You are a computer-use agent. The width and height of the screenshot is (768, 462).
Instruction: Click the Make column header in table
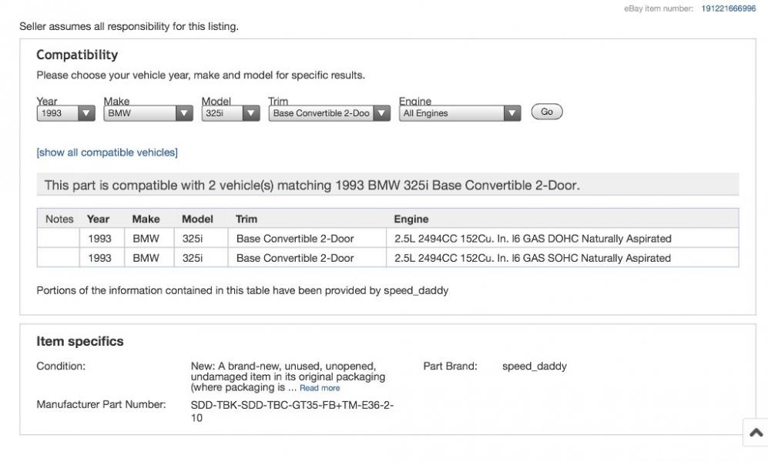pyautogui.click(x=146, y=219)
